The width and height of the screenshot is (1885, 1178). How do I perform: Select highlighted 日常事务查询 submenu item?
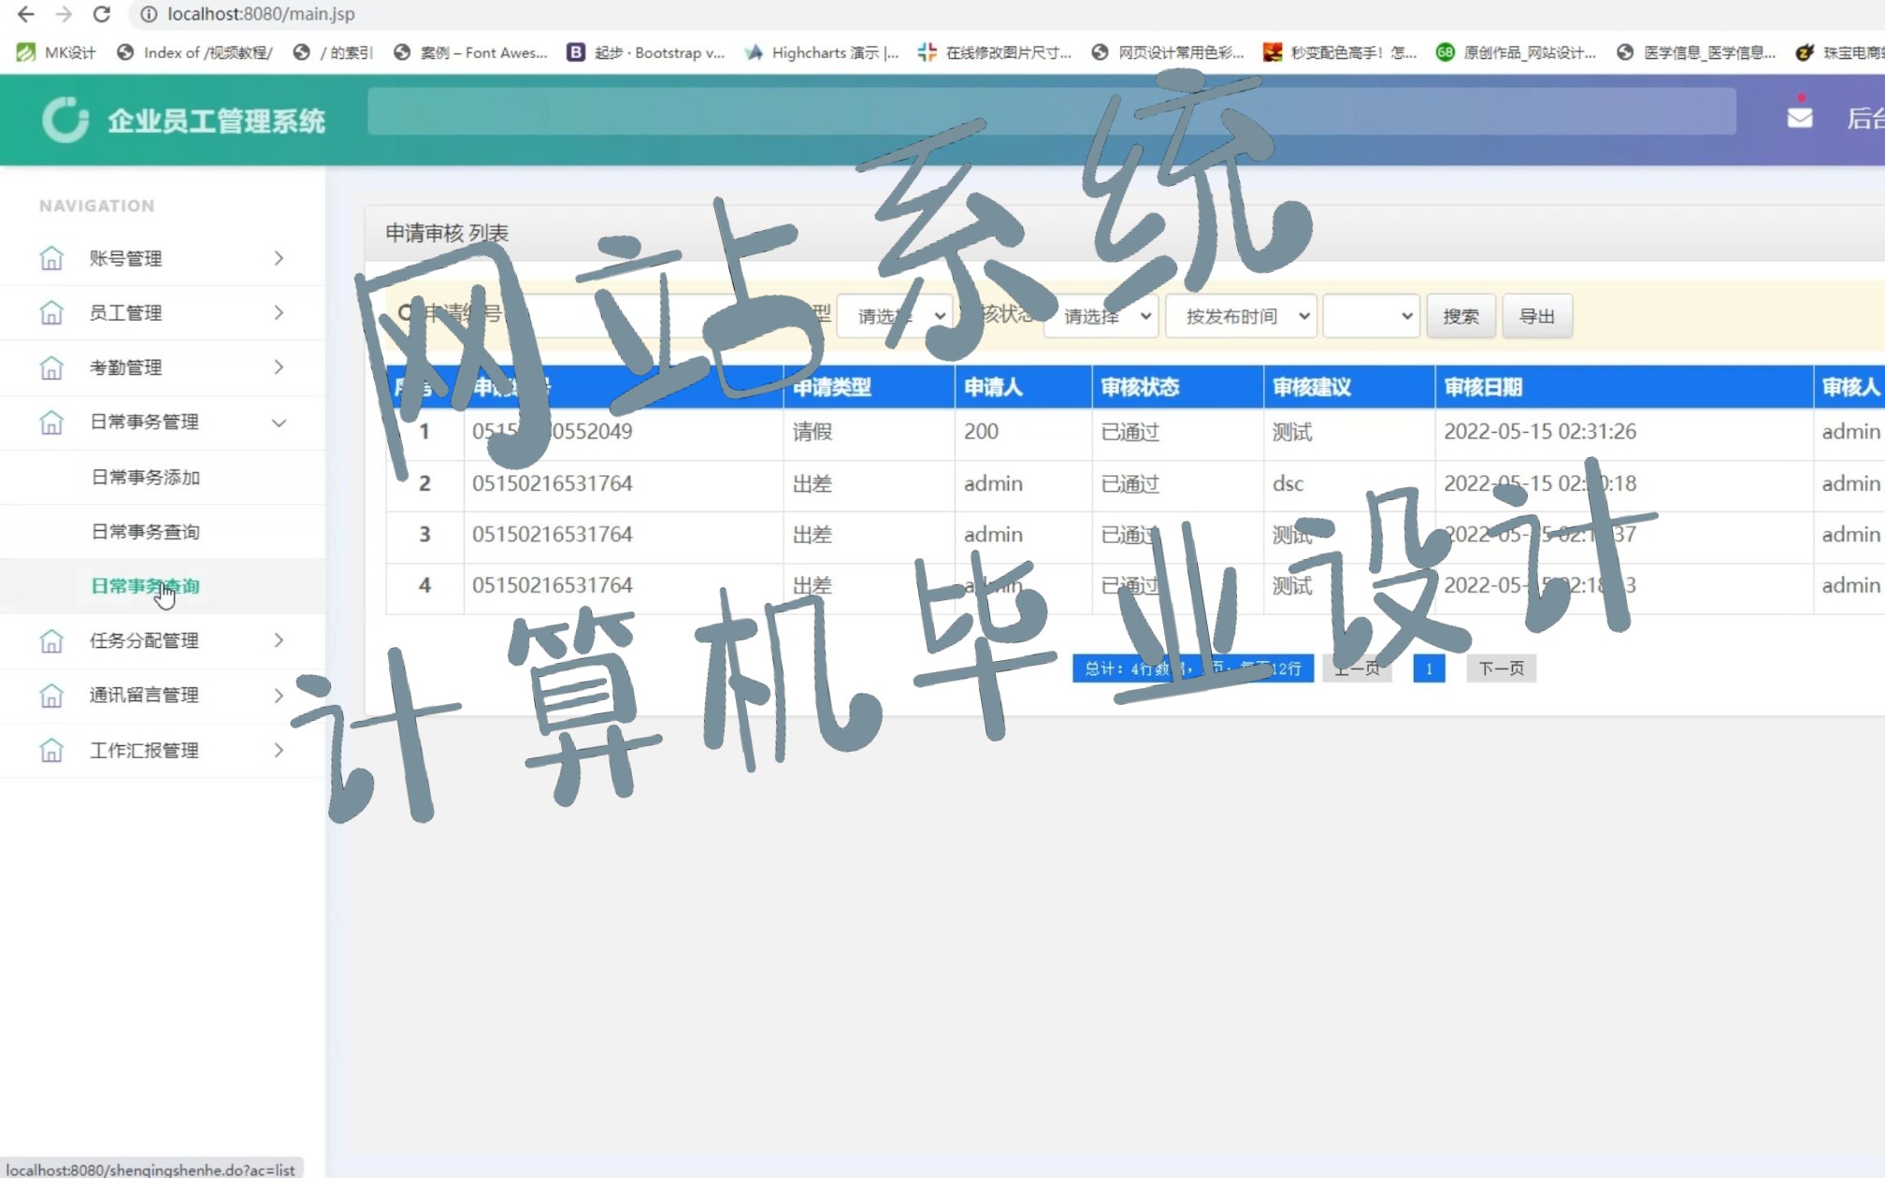pyautogui.click(x=146, y=586)
